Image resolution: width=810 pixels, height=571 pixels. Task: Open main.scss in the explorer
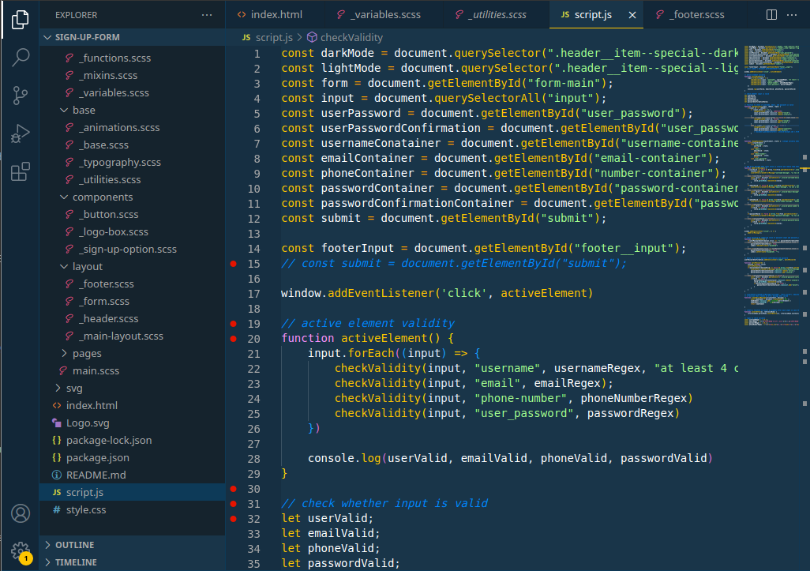(133, 371)
